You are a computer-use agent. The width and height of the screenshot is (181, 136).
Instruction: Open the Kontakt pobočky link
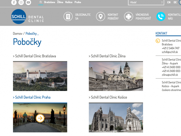pyautogui.click(x=113, y=17)
